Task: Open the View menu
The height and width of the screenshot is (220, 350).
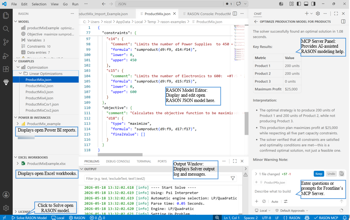Action: coord(54,4)
